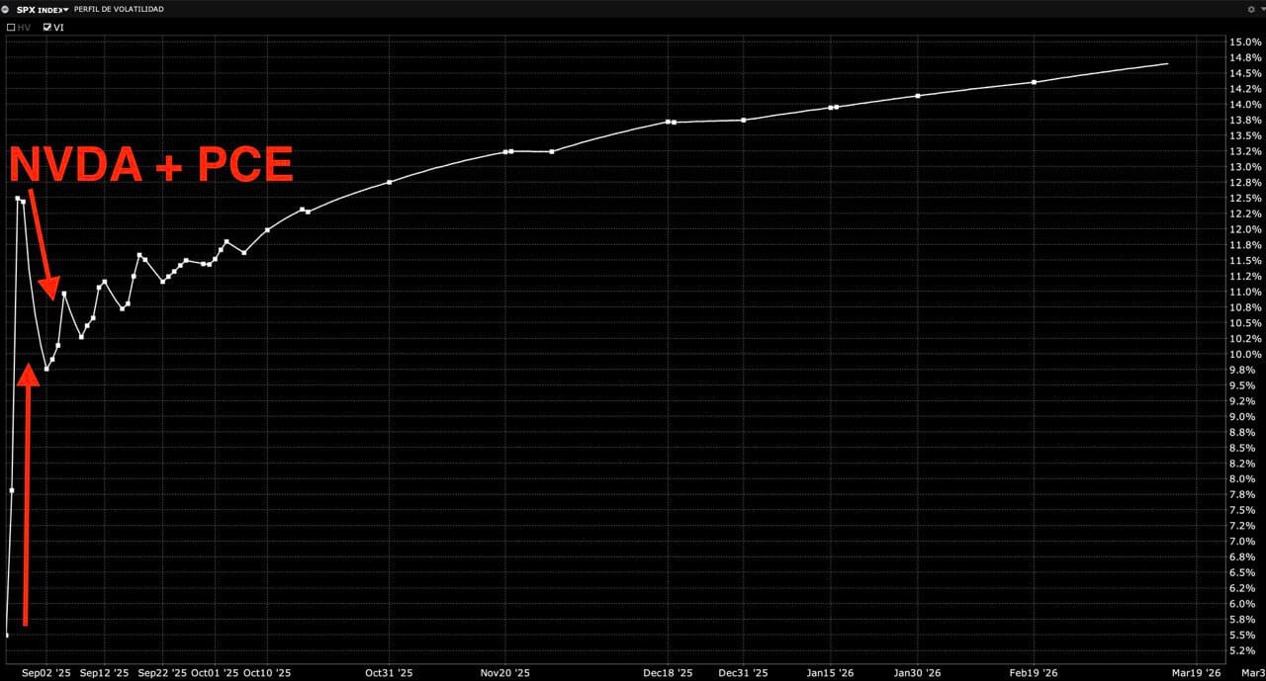Click the Oct31 '25 date label
Screen dimensions: 1266x681
pos(389,672)
